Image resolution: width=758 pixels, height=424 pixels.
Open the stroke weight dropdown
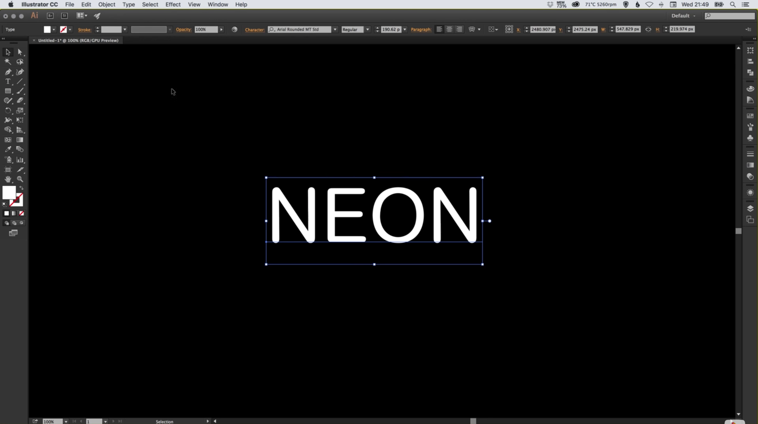pos(125,30)
